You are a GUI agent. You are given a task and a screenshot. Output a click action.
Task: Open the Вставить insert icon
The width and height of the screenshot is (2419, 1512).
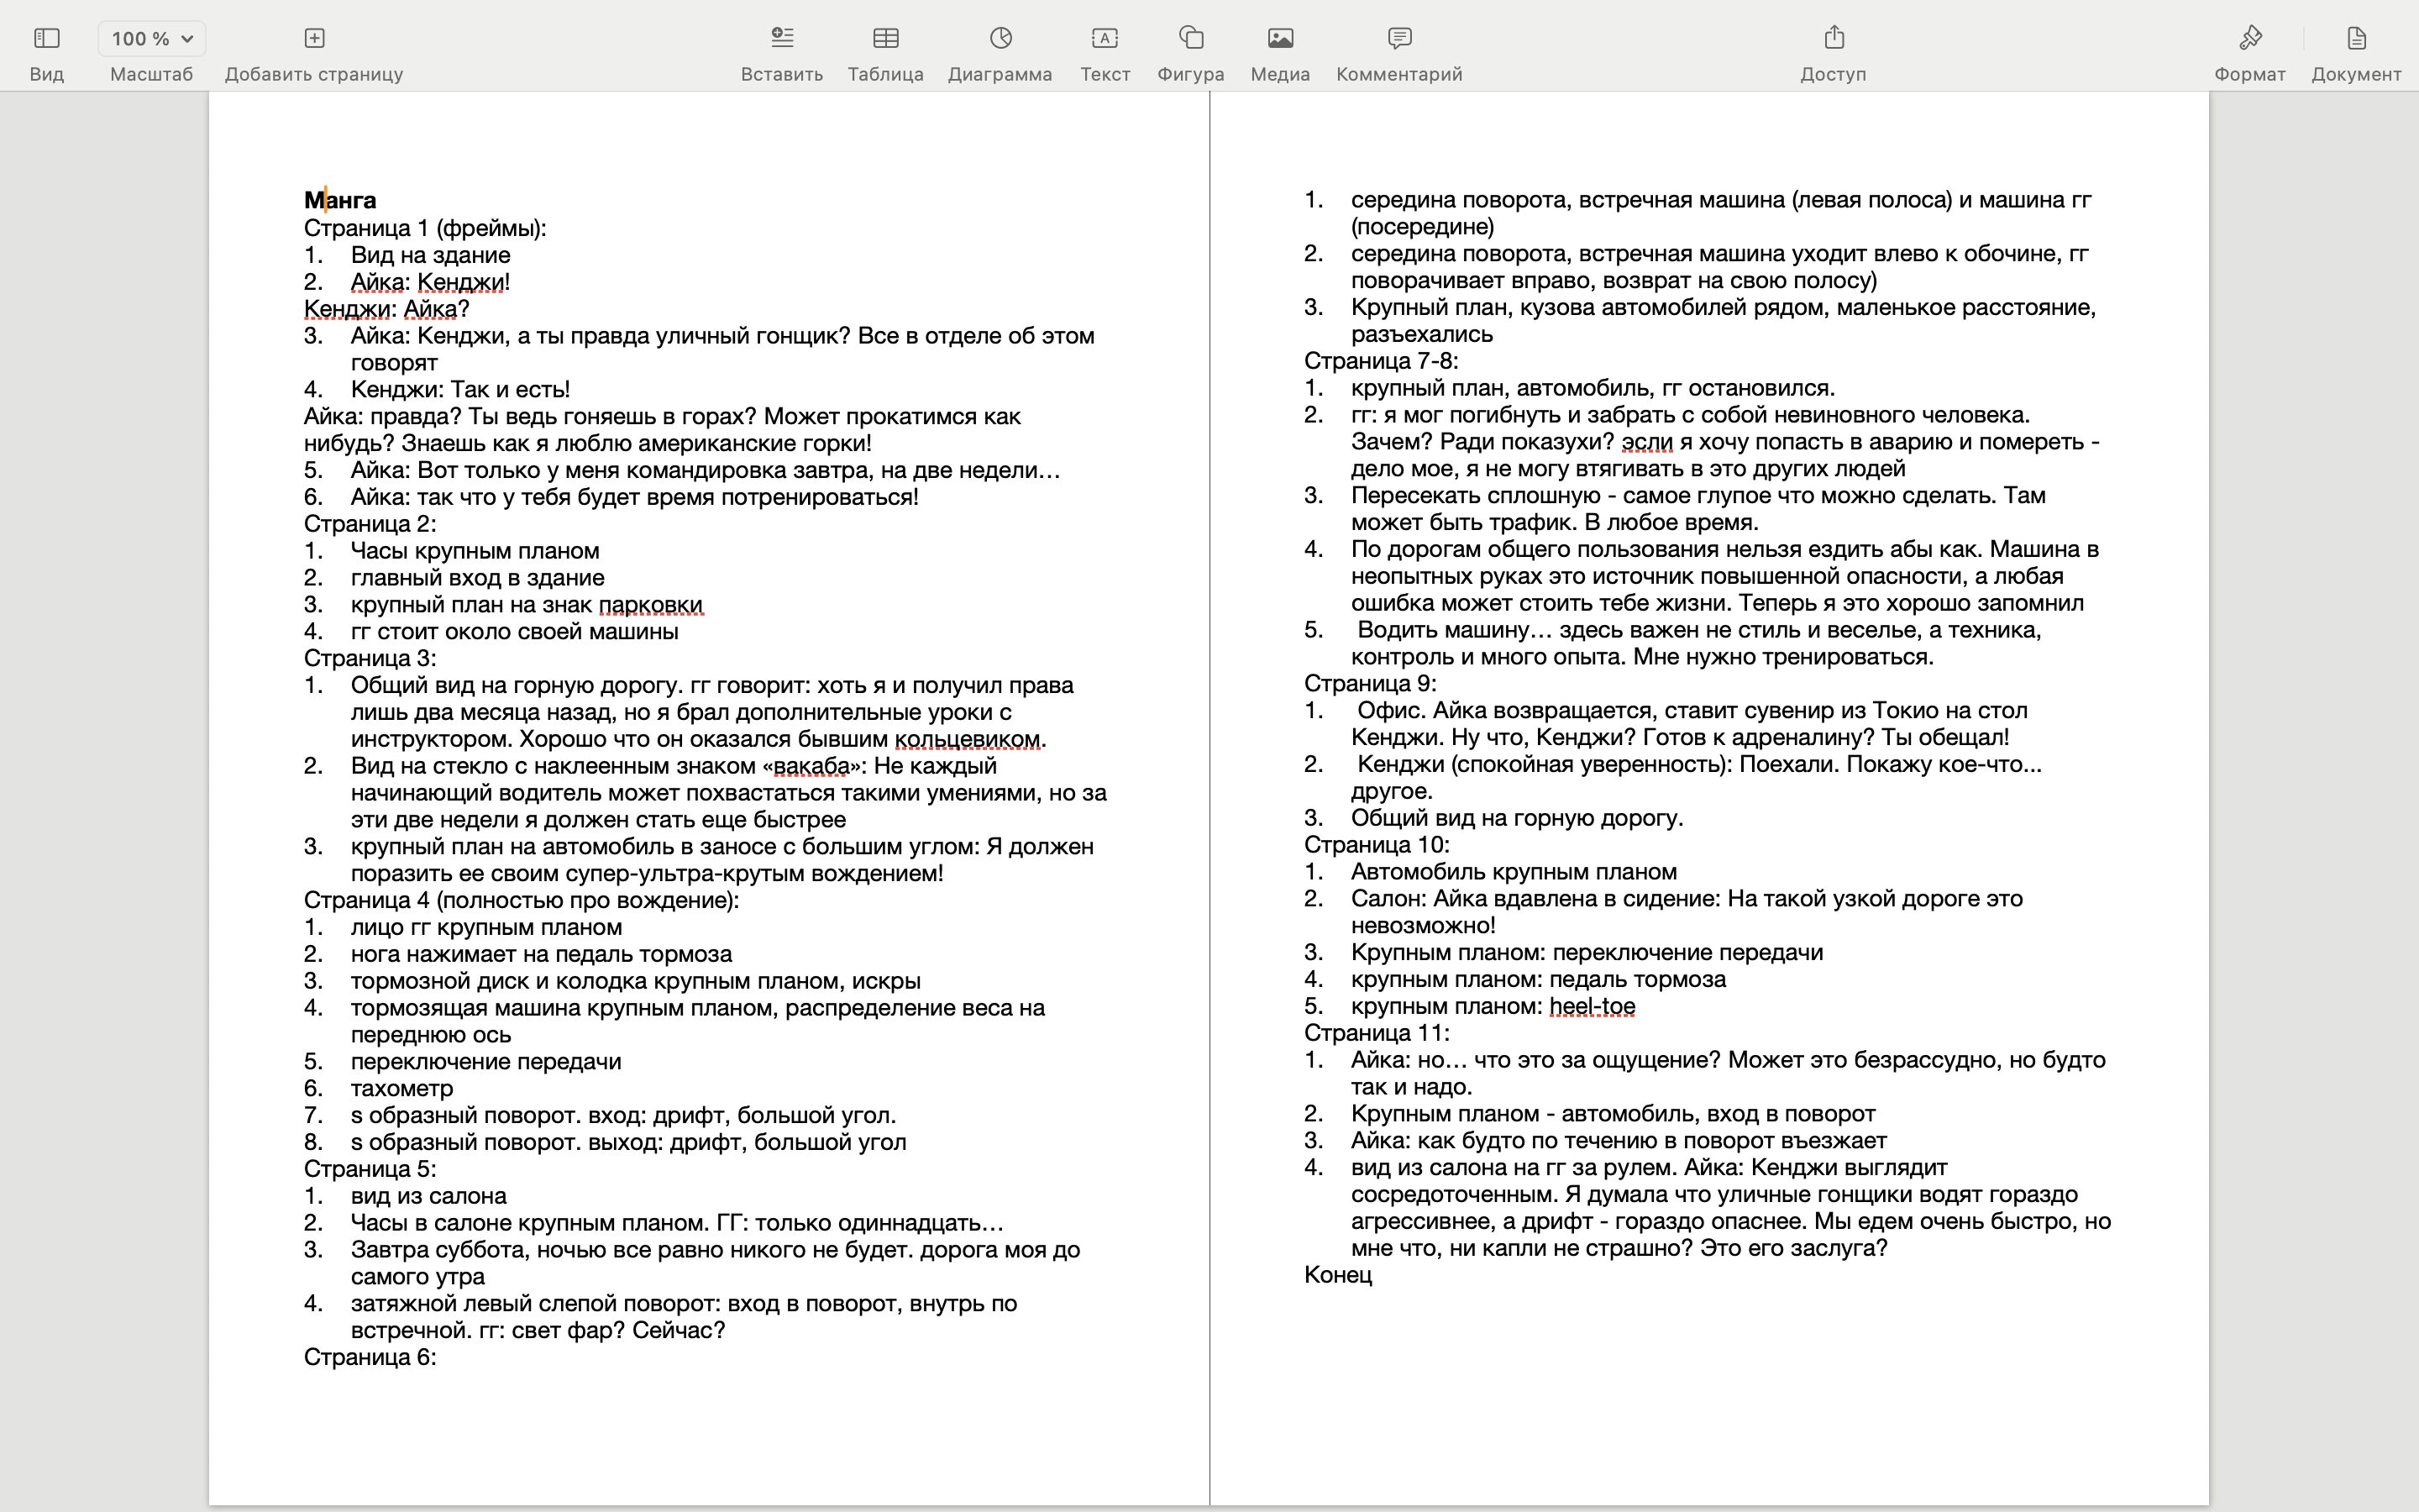(782, 39)
